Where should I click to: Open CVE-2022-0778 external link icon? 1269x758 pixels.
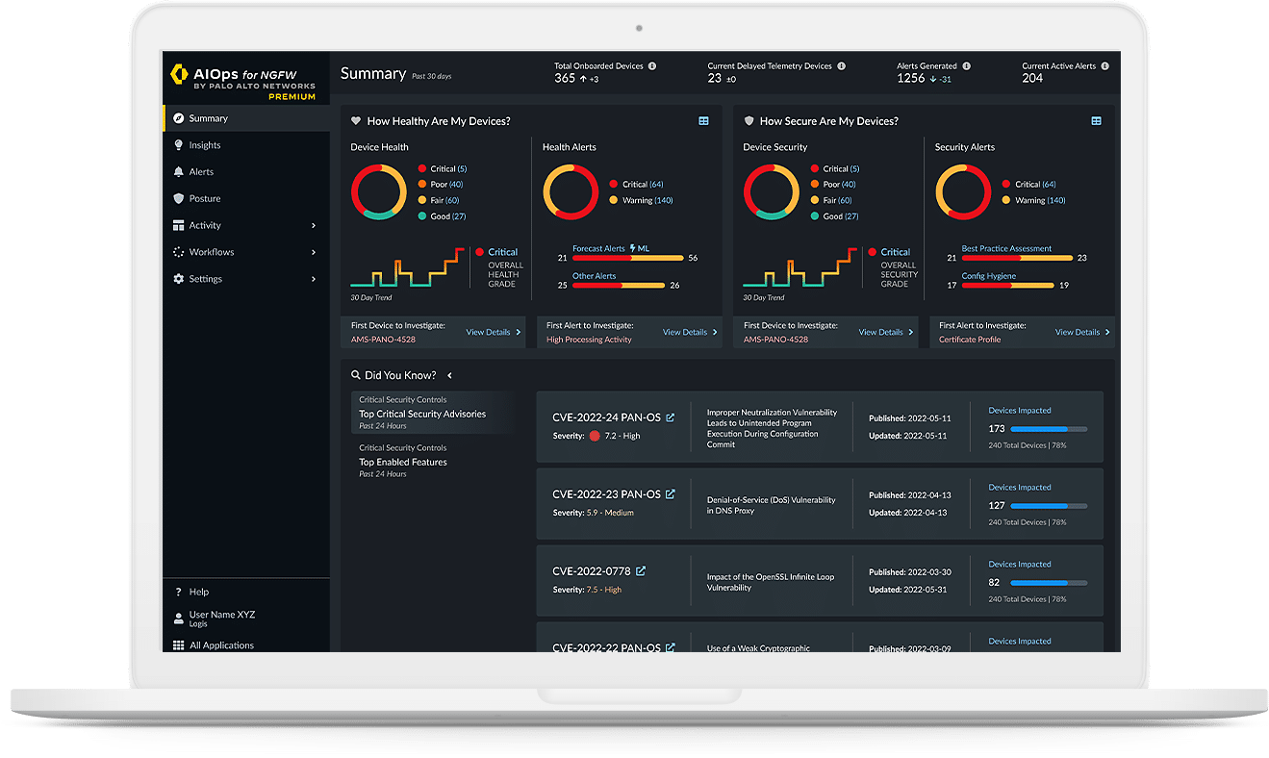641,571
